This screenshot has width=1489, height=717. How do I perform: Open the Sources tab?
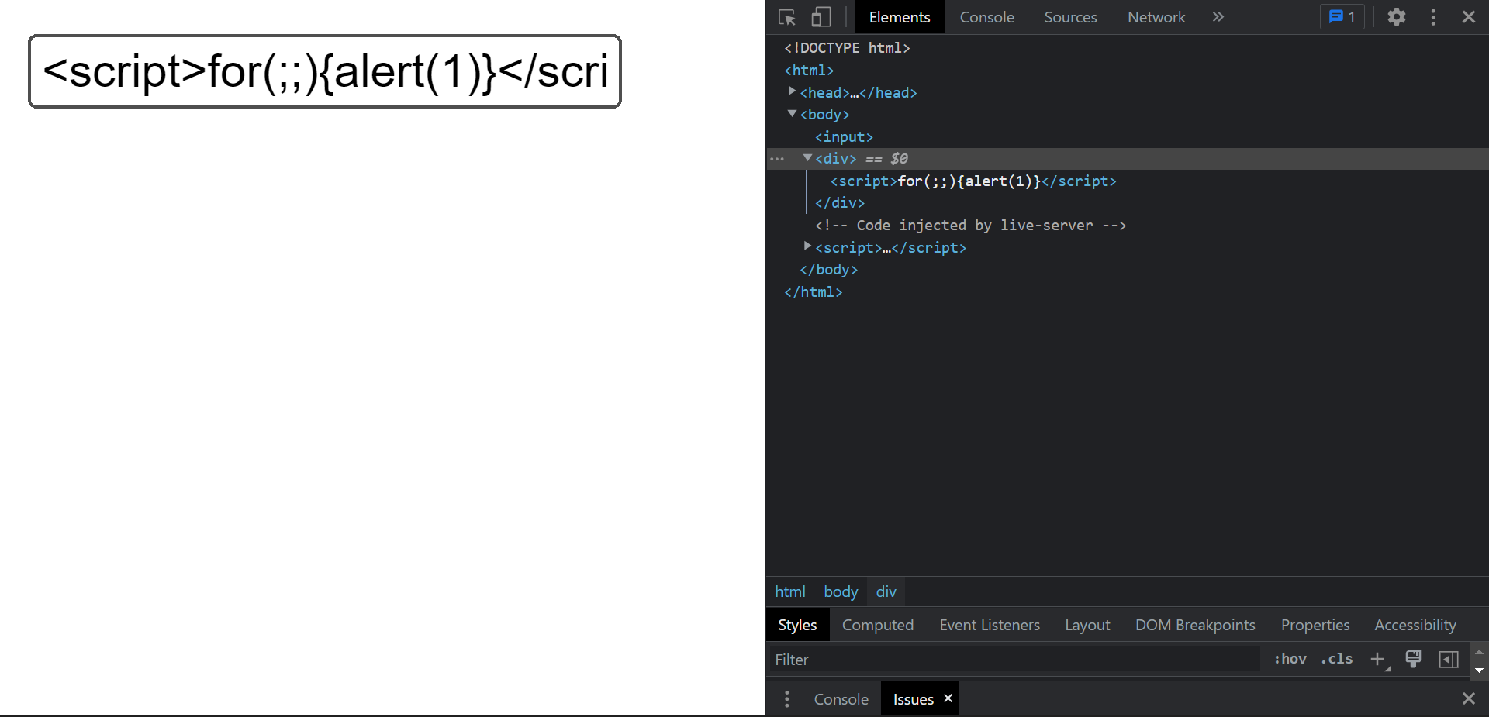pyautogui.click(x=1070, y=17)
